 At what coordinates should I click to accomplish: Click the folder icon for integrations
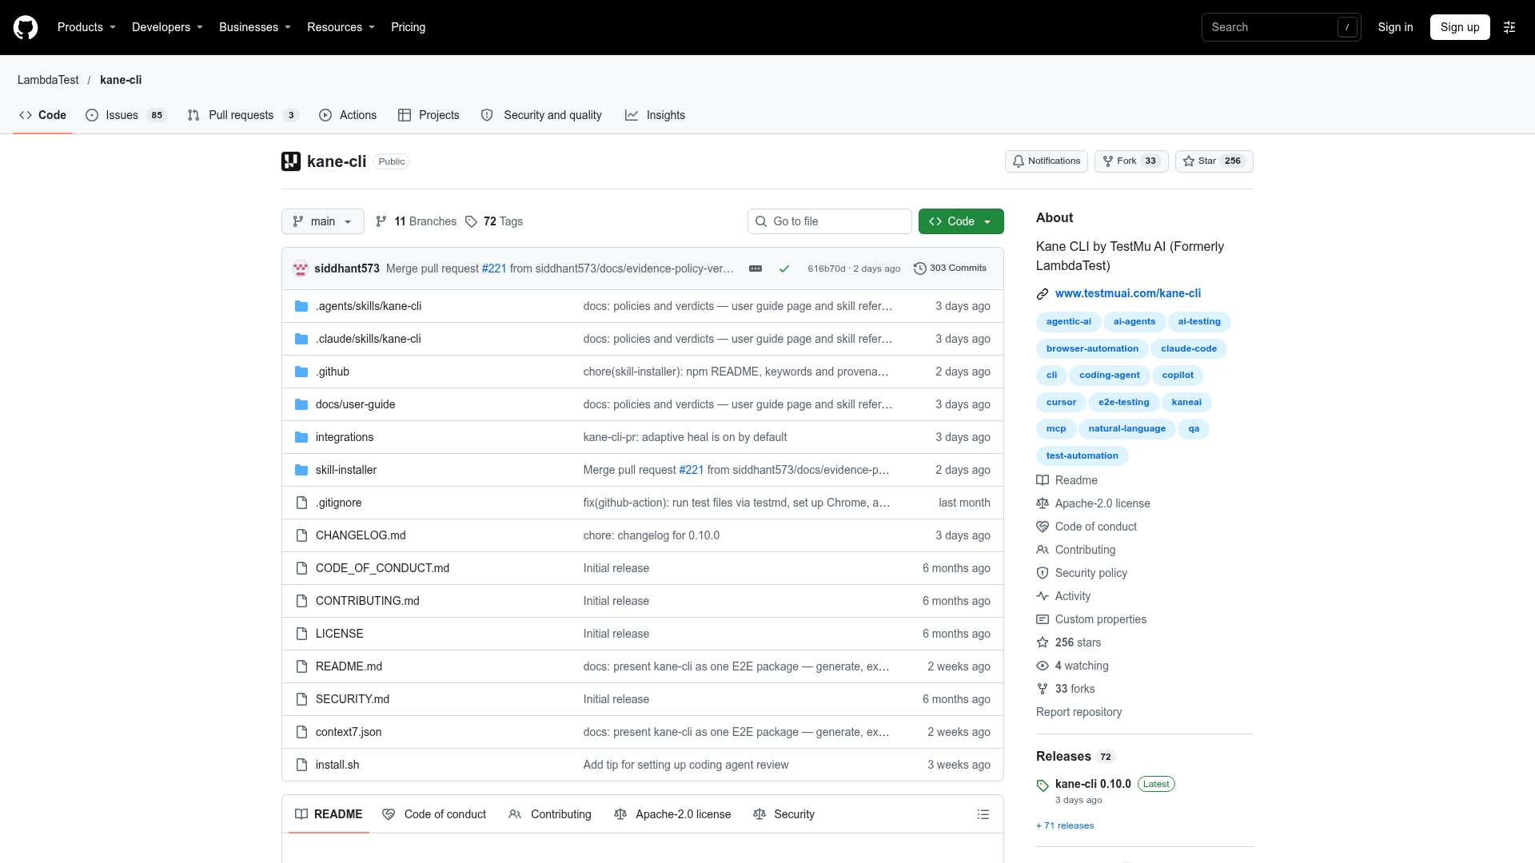(301, 437)
